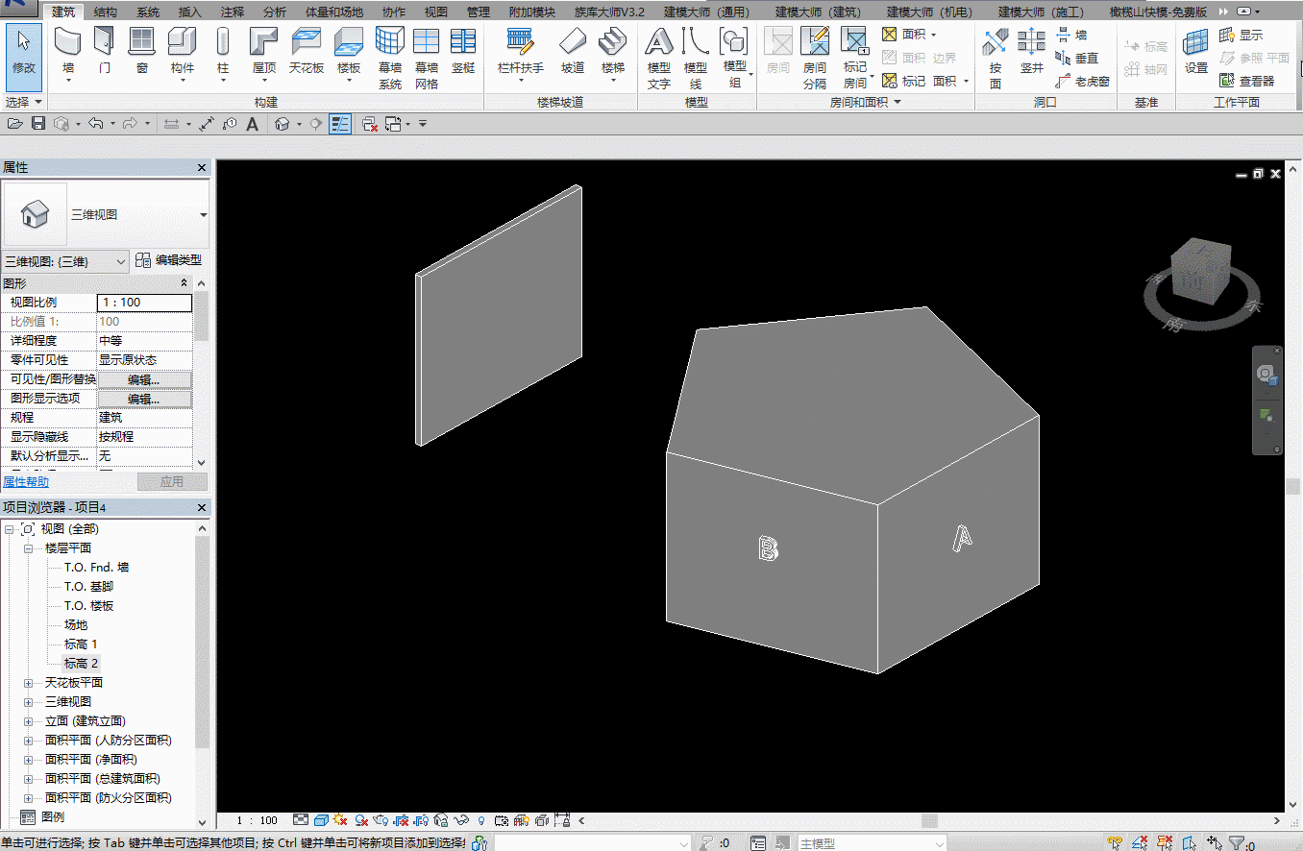Select the 竖井 (Shaft) opening tool
The height and width of the screenshot is (851, 1303).
click(1031, 50)
